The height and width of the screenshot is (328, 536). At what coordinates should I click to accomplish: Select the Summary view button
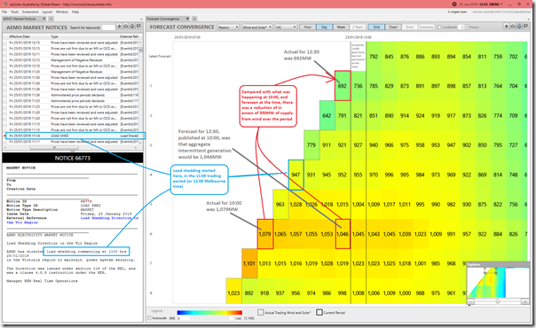click(426, 27)
